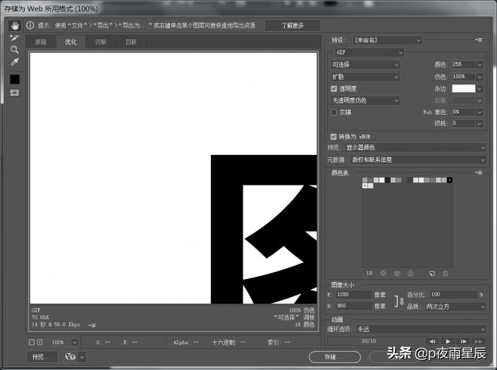Open the 扩散 dither method dropdown
This screenshot has width=497, height=370.
click(x=365, y=77)
